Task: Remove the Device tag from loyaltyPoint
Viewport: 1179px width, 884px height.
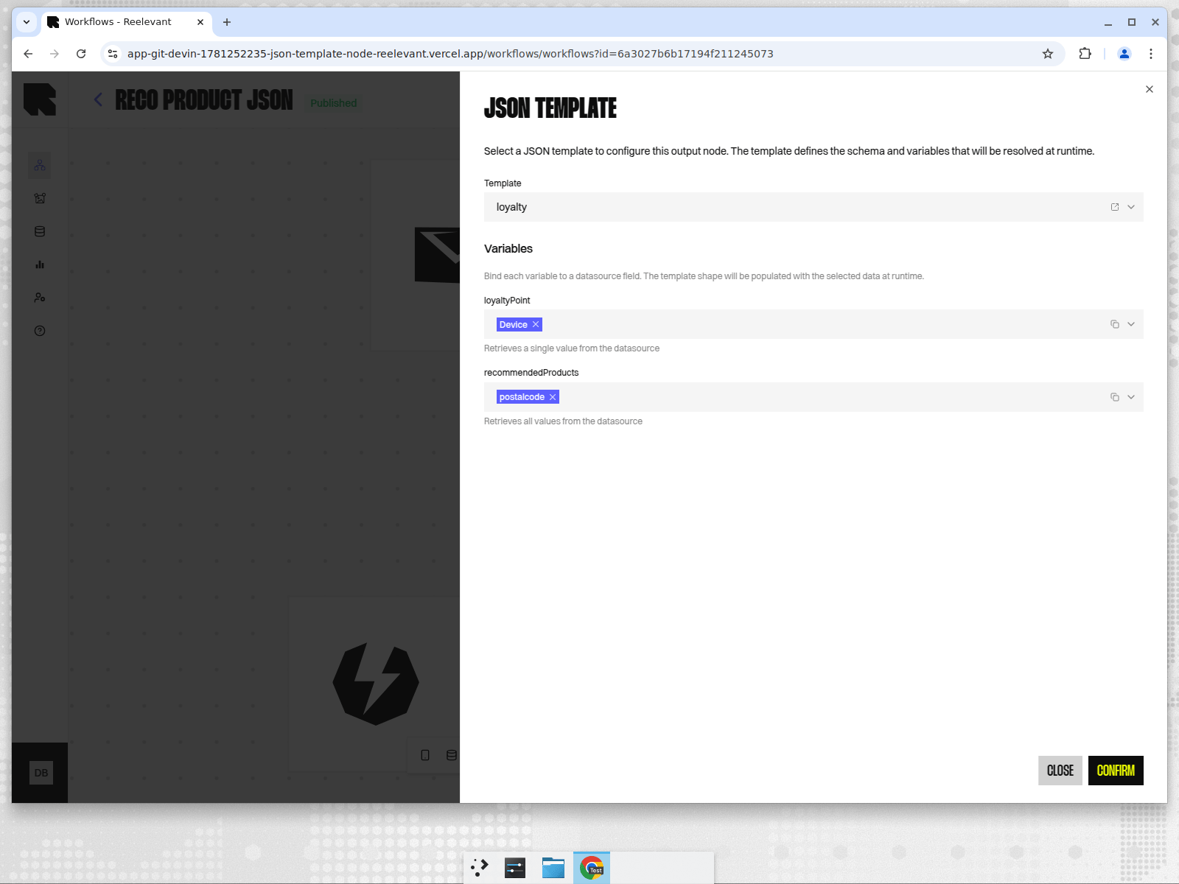Action: pos(536,325)
